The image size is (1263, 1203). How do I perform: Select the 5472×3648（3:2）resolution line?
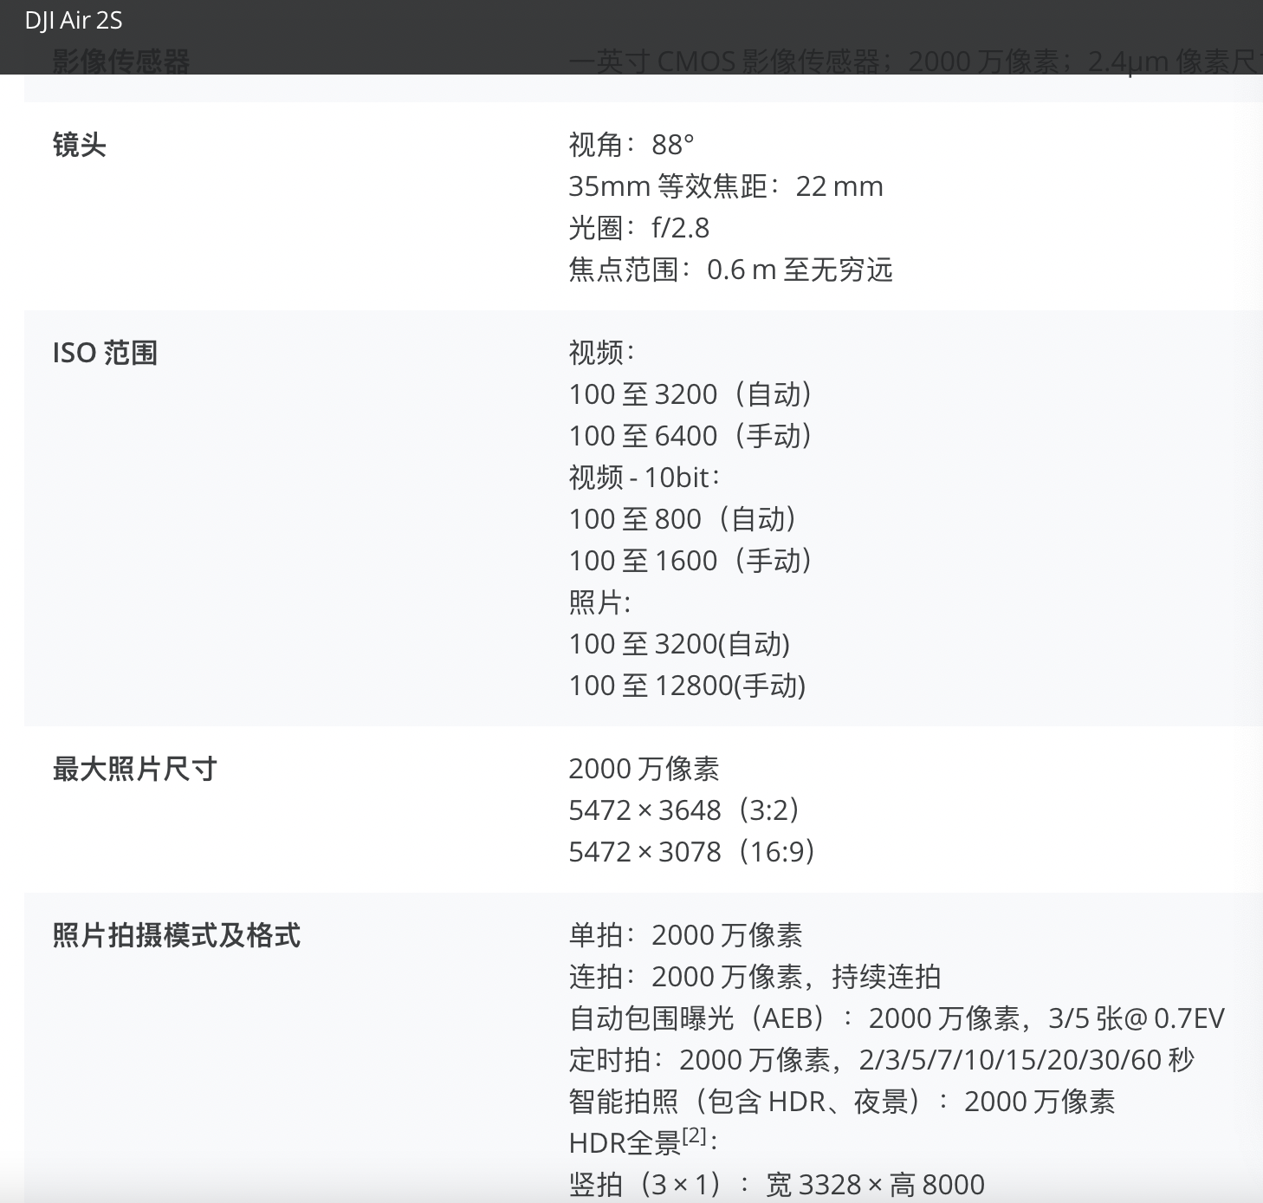(x=684, y=810)
